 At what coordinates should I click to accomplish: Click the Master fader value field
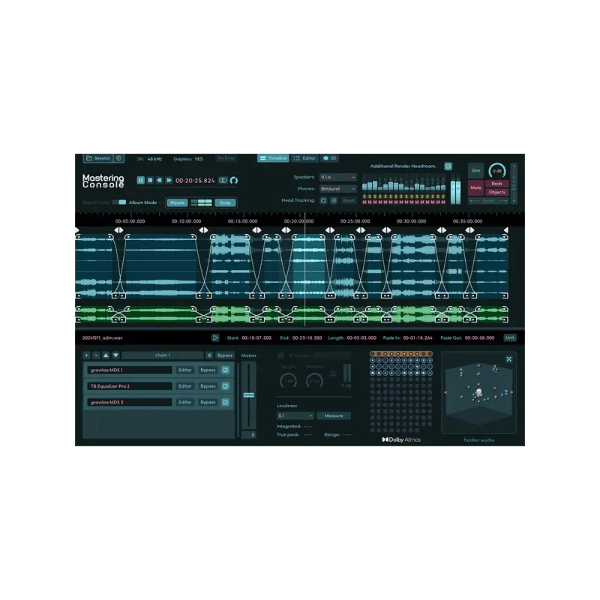click(x=249, y=435)
